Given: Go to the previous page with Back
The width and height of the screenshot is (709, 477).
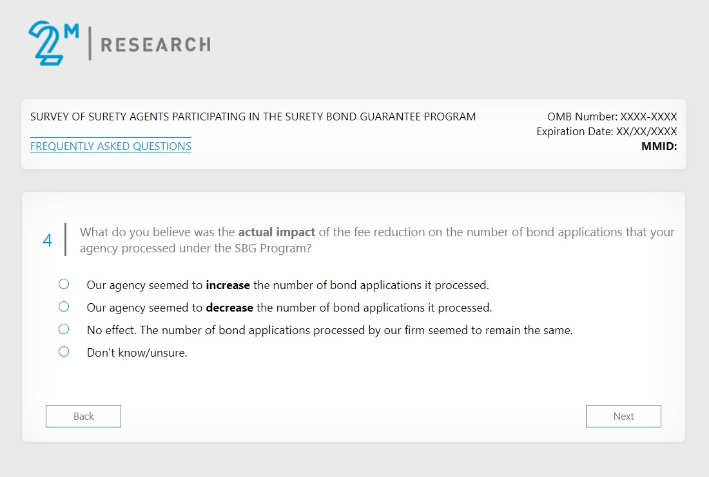Looking at the screenshot, I should point(83,416).
